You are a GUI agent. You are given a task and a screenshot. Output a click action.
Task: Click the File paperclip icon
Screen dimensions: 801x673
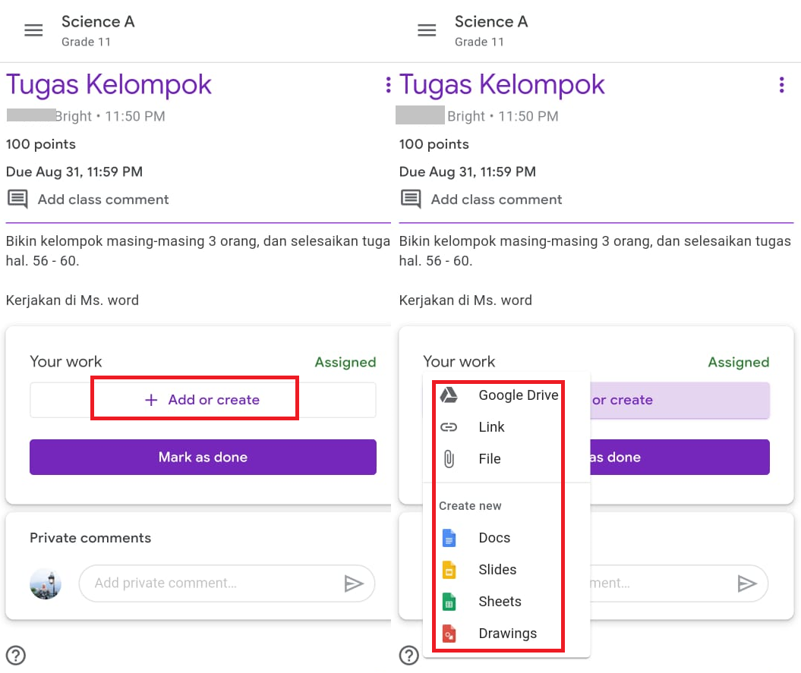click(x=449, y=459)
